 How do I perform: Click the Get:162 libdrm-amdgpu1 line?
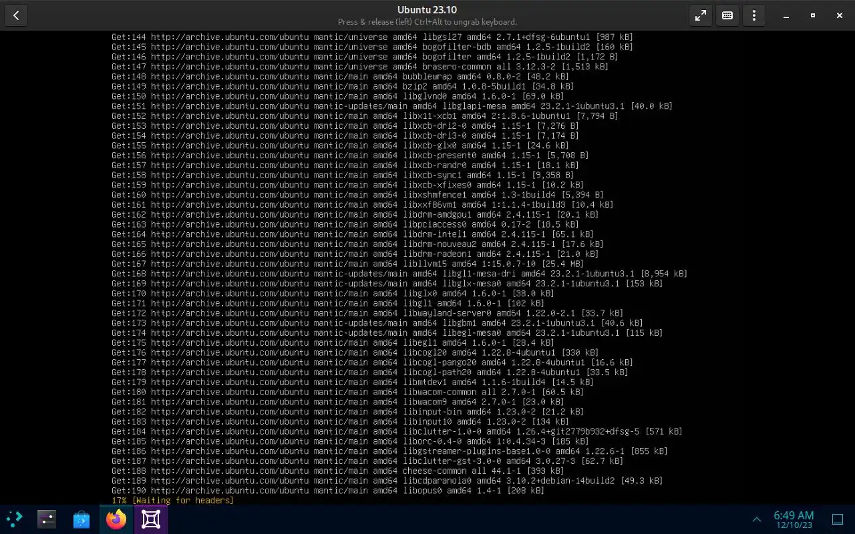355,214
